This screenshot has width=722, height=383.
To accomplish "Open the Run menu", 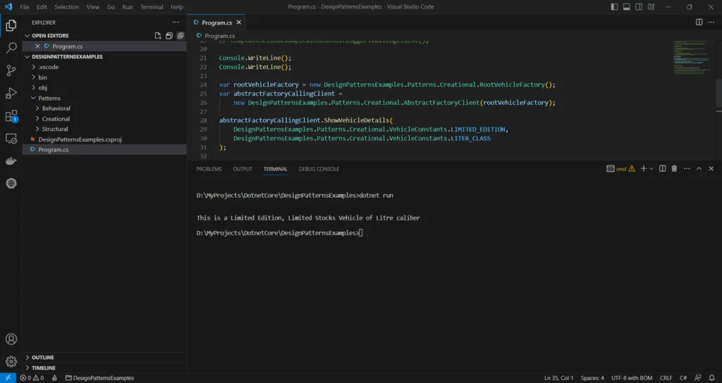I will [x=128, y=7].
